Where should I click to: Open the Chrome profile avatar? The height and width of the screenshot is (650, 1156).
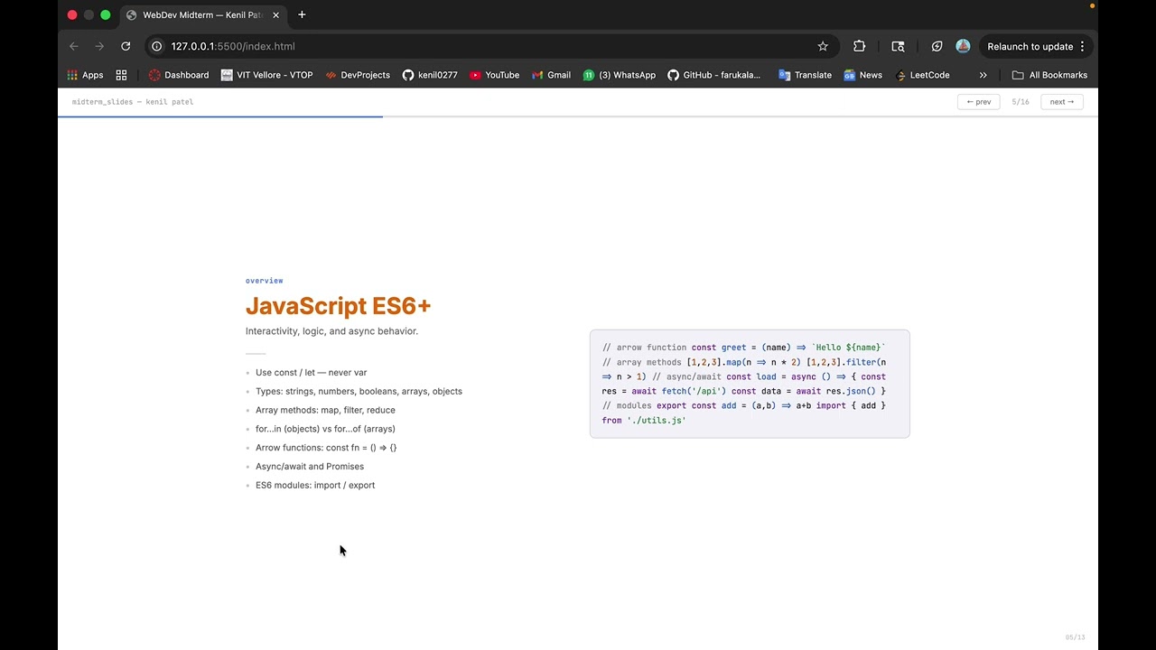pos(963,46)
